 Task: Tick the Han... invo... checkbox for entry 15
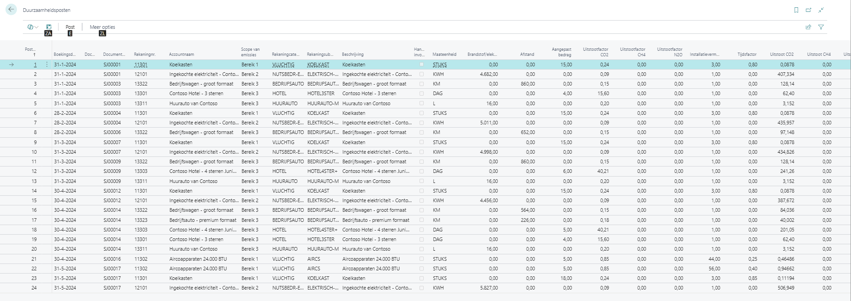point(421,200)
